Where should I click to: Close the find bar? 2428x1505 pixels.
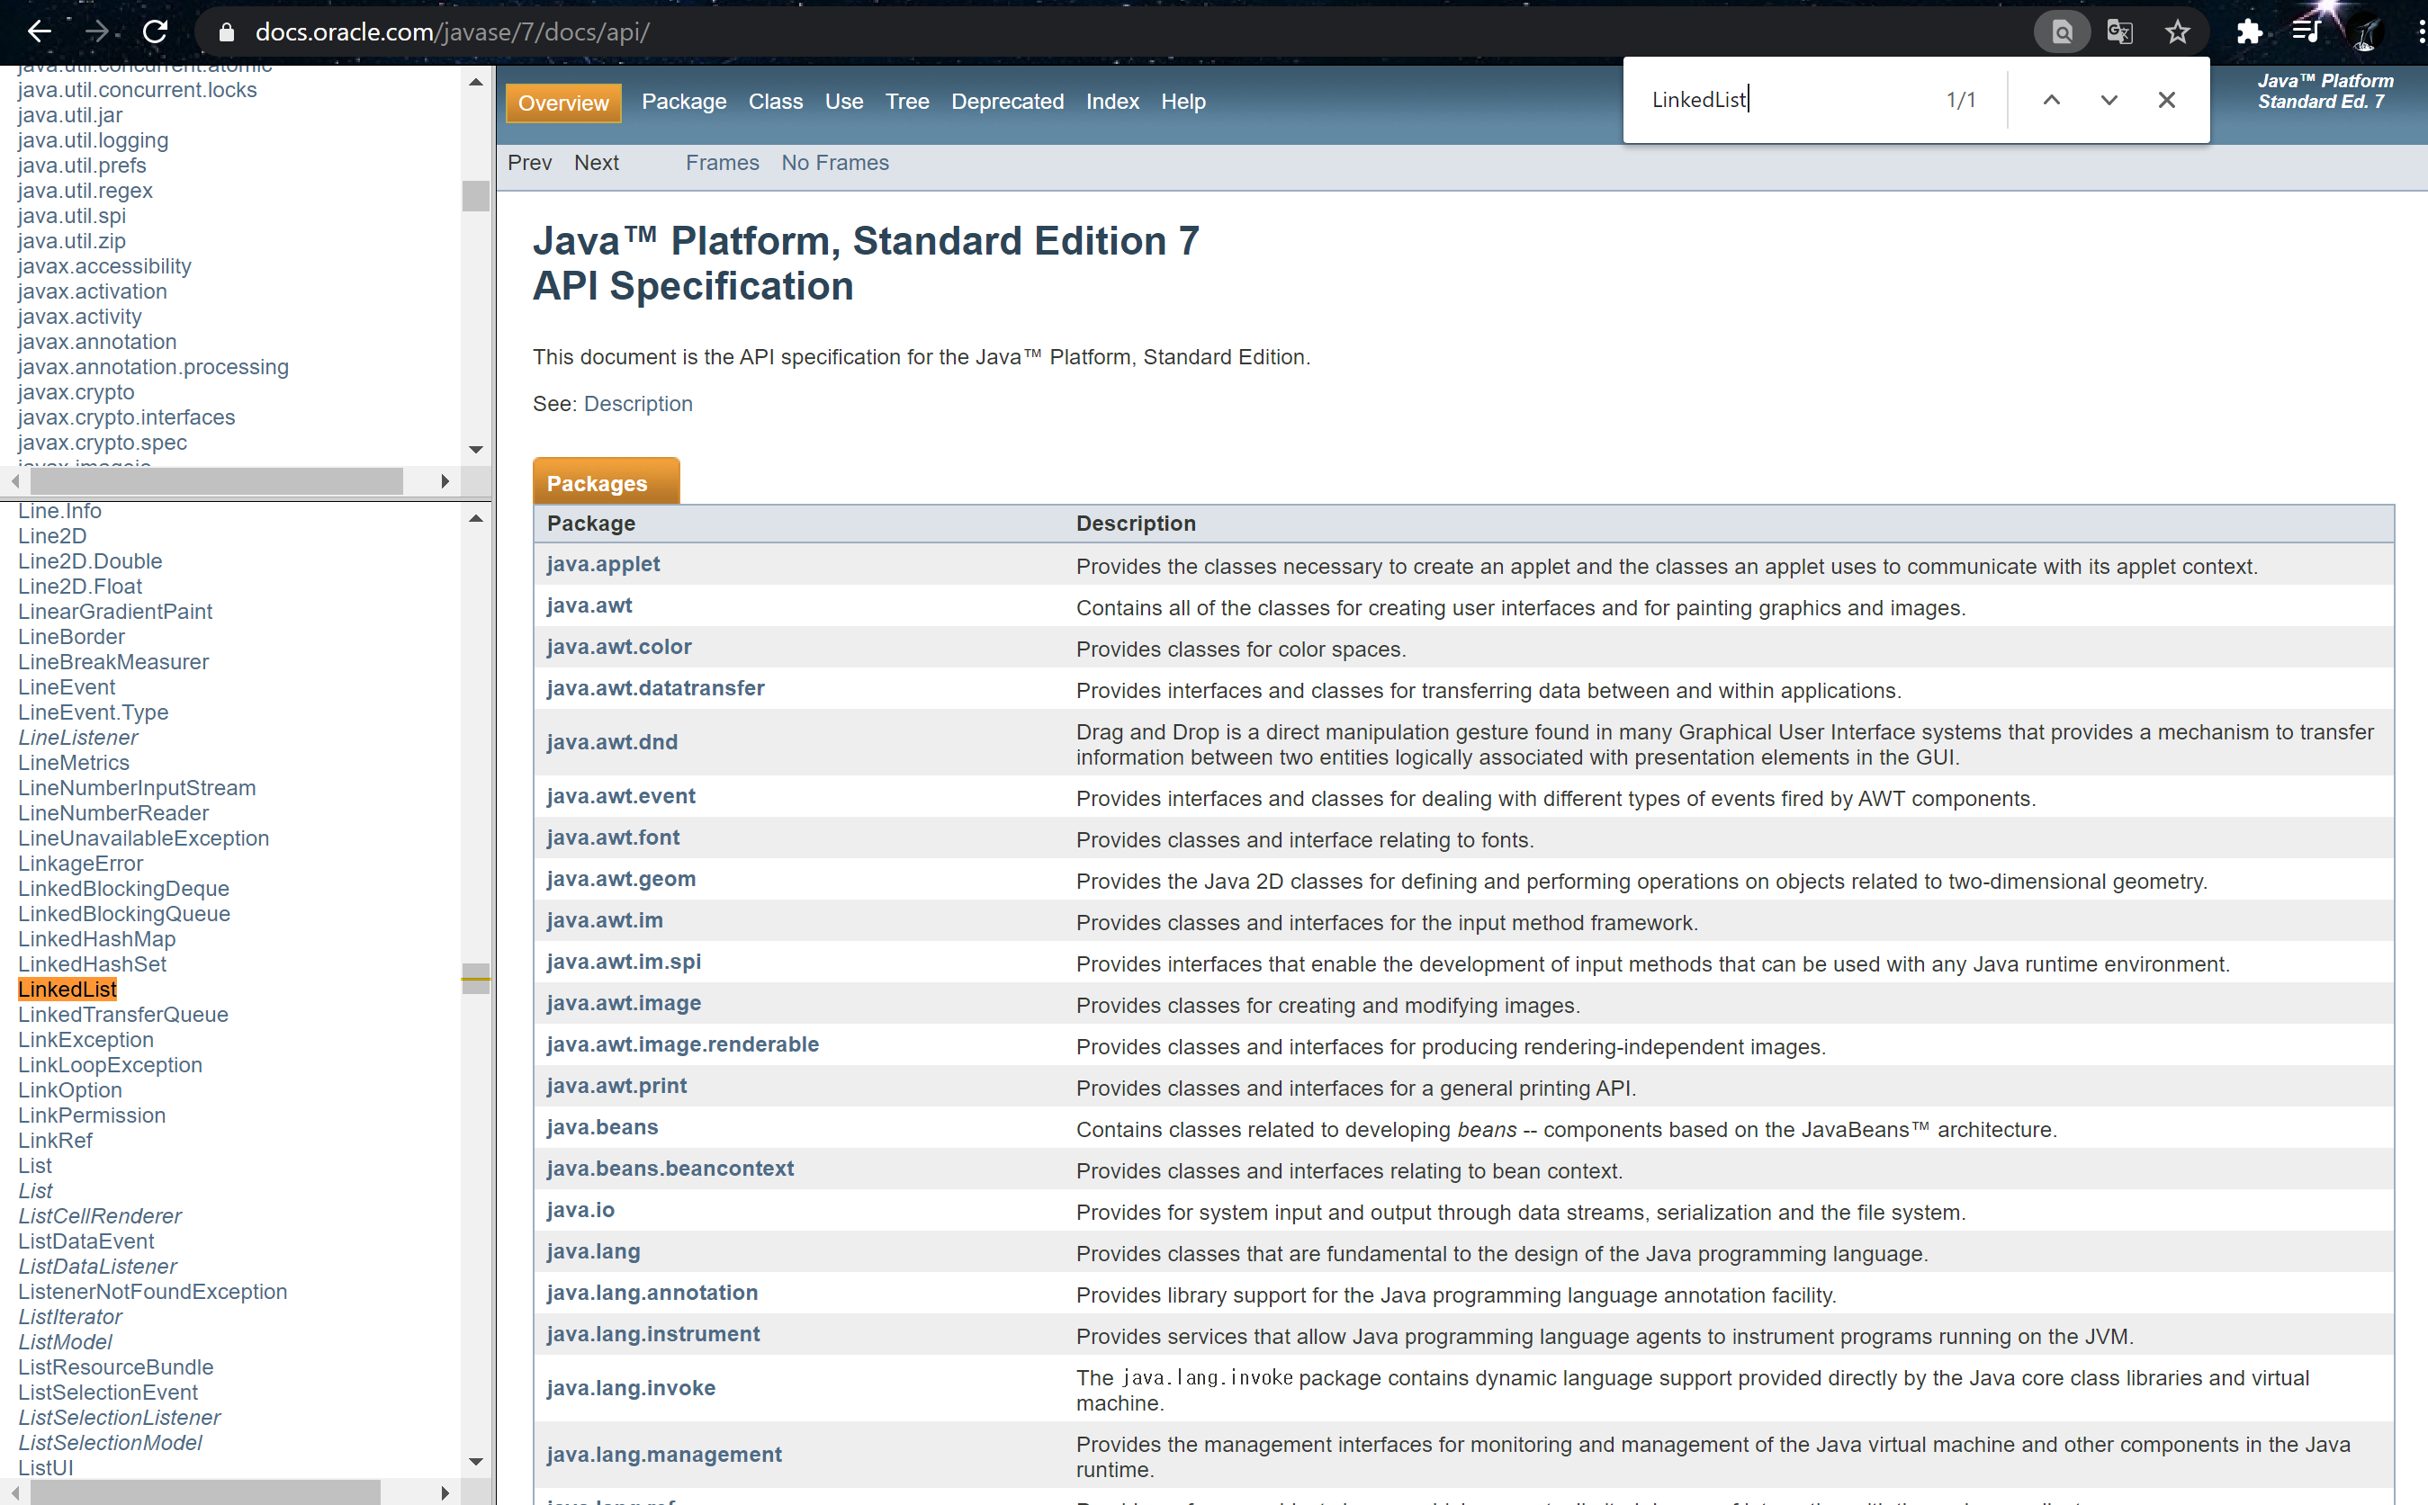[x=2166, y=100]
